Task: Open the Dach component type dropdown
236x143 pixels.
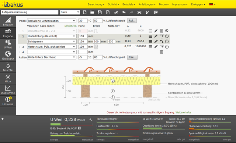Action: coord(70,12)
